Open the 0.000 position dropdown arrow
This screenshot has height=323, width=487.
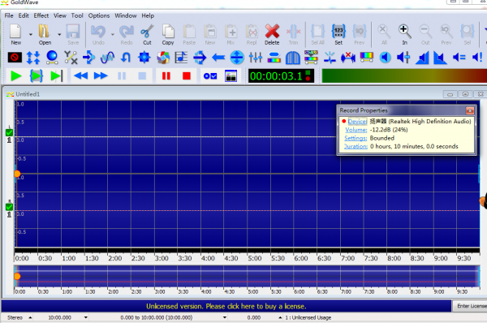click(280, 317)
